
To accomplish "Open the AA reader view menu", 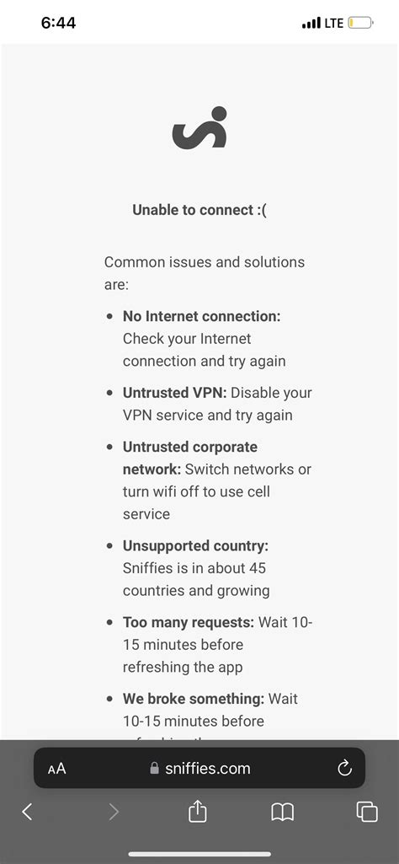I will [x=56, y=769].
